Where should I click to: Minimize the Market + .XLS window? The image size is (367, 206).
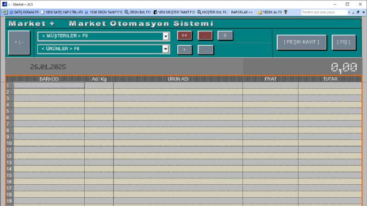(x=335, y=4)
